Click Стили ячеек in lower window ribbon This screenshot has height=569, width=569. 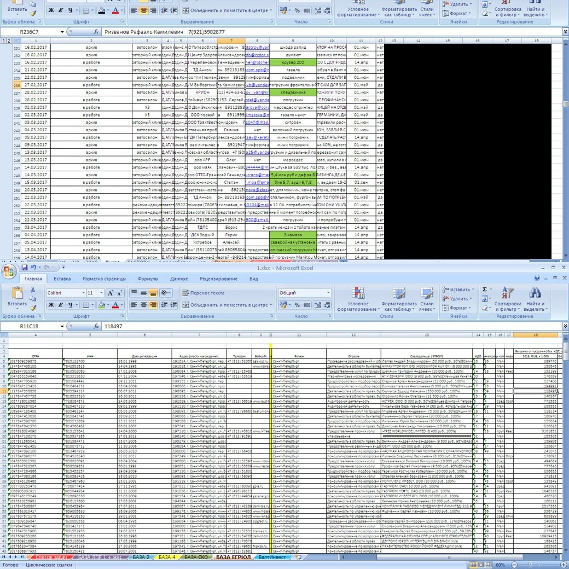427,299
